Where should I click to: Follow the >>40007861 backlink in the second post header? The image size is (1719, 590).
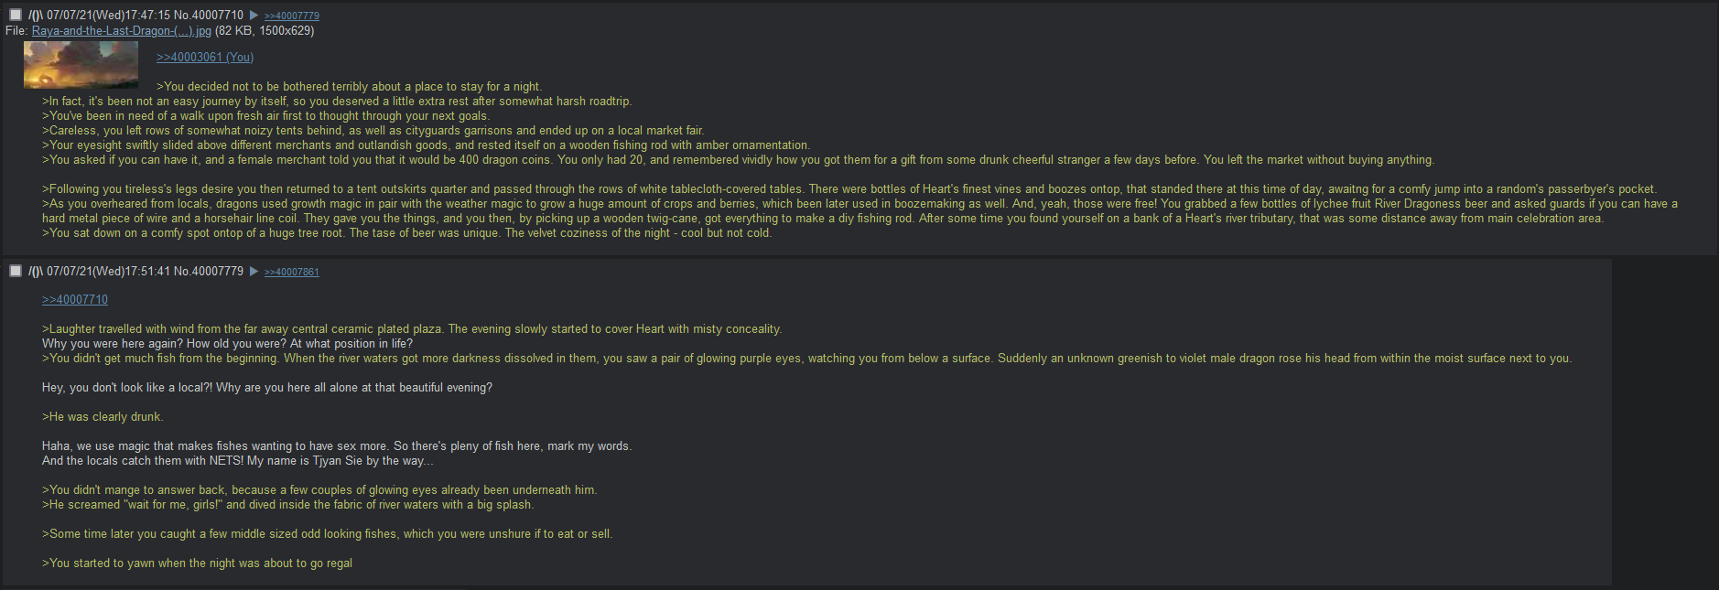[x=292, y=272]
